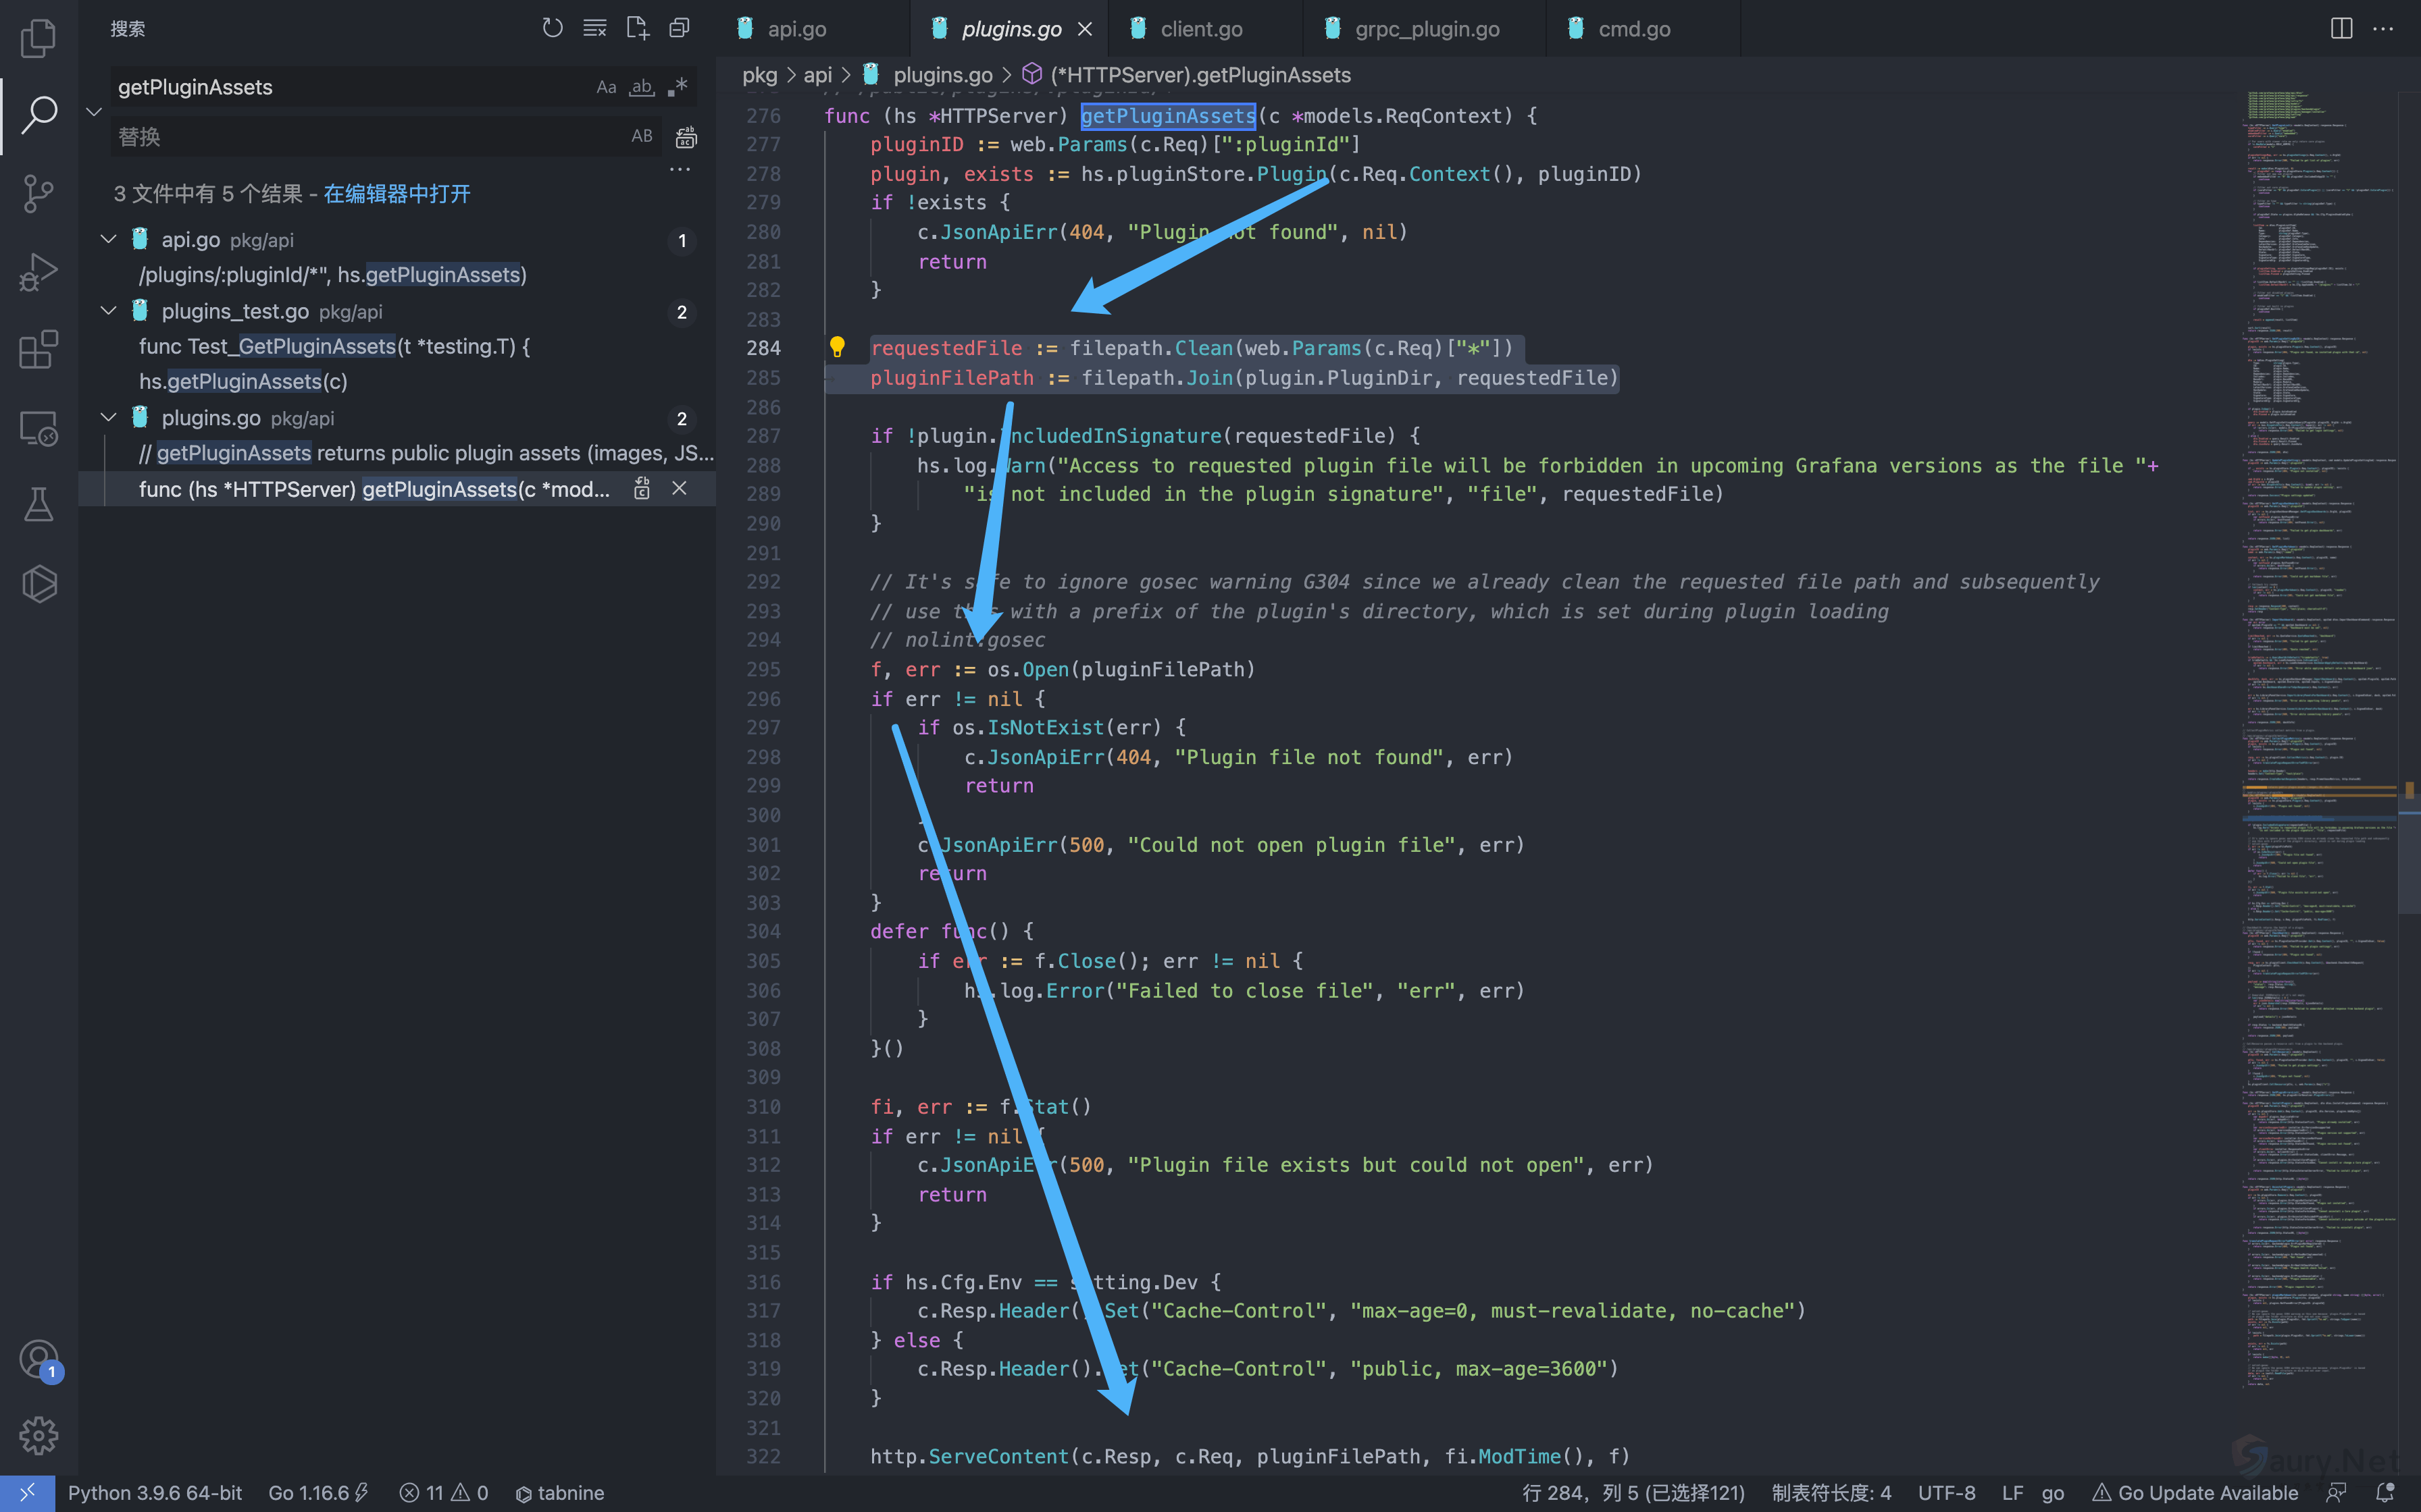Image resolution: width=2421 pixels, height=1512 pixels.
Task: Switch to the client.go tab
Action: click(1200, 29)
